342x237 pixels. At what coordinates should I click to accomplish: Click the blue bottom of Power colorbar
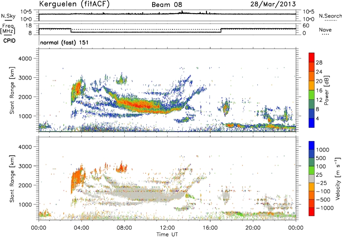[312, 123]
